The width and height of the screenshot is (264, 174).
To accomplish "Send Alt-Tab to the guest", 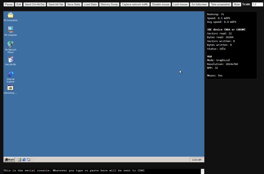I will pyautogui.click(x=56, y=4).
